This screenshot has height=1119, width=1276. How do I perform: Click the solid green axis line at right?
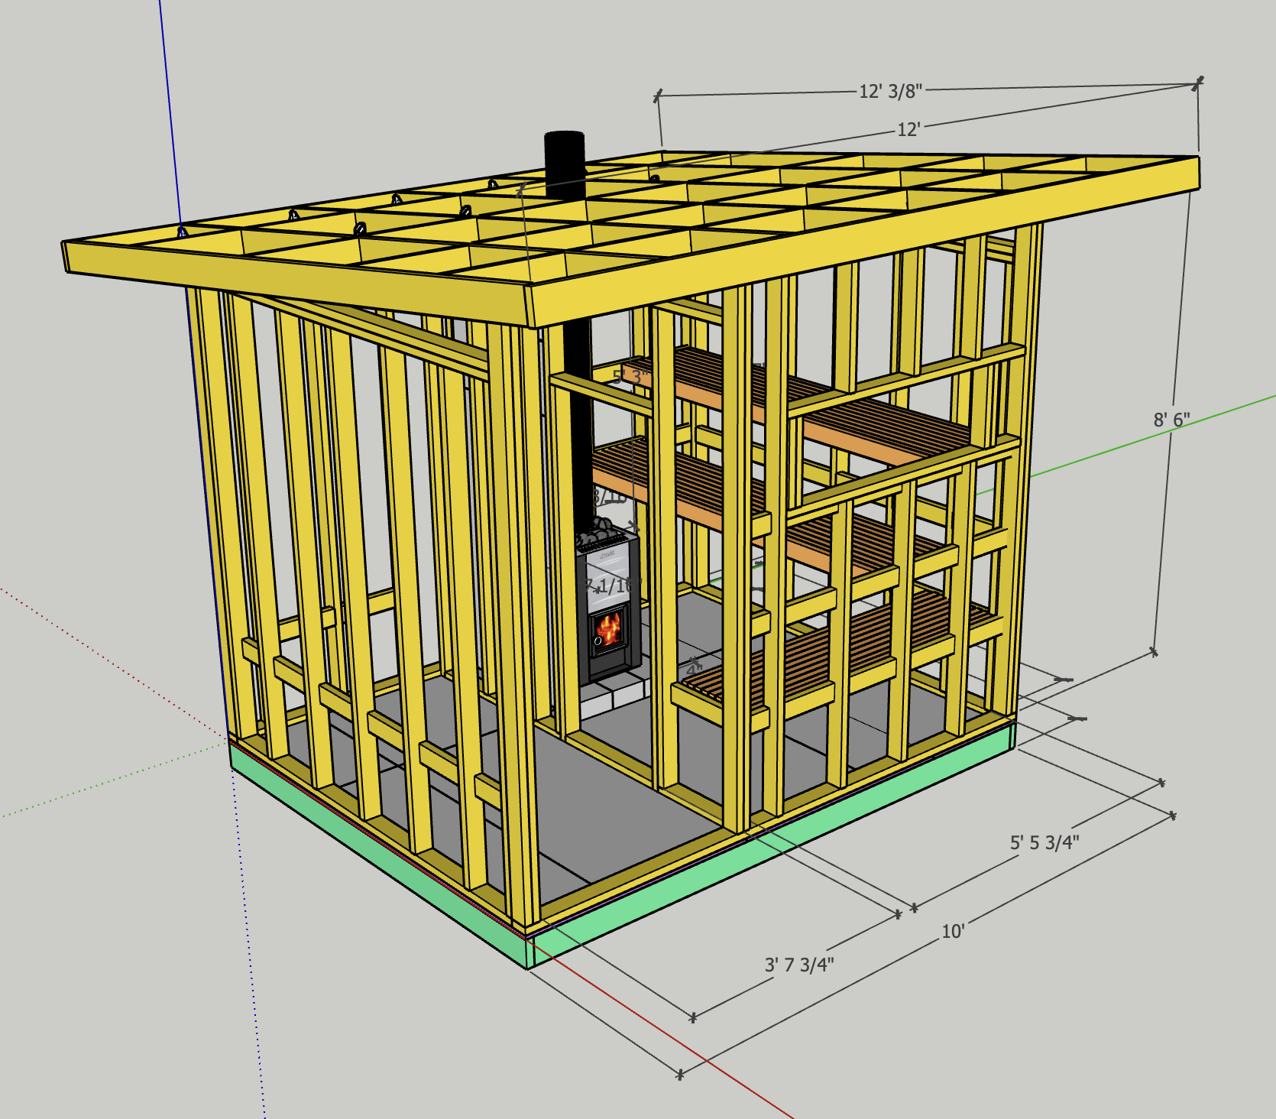coord(1154,436)
